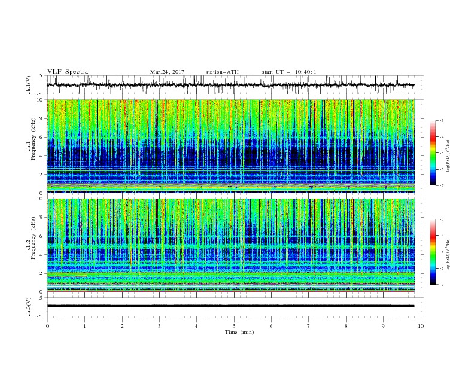The width and height of the screenshot is (474, 366).
Task: Click the "-5" tick on ch.1 colorbar
Action: coord(441,153)
